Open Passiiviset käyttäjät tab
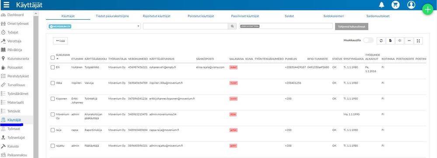The width and height of the screenshot is (437, 158). coord(245,16)
